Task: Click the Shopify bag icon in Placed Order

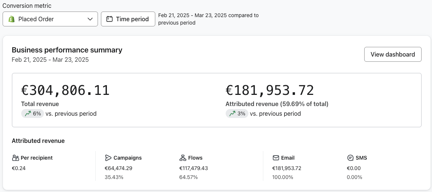Action: pos(11,19)
